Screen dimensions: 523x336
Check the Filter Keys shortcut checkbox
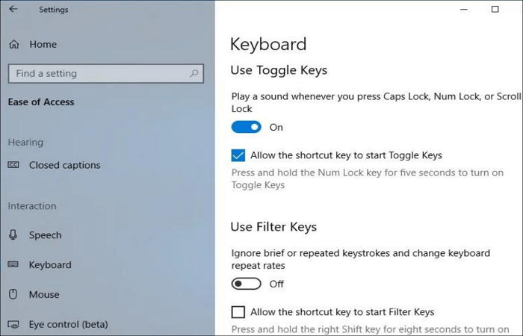point(238,312)
